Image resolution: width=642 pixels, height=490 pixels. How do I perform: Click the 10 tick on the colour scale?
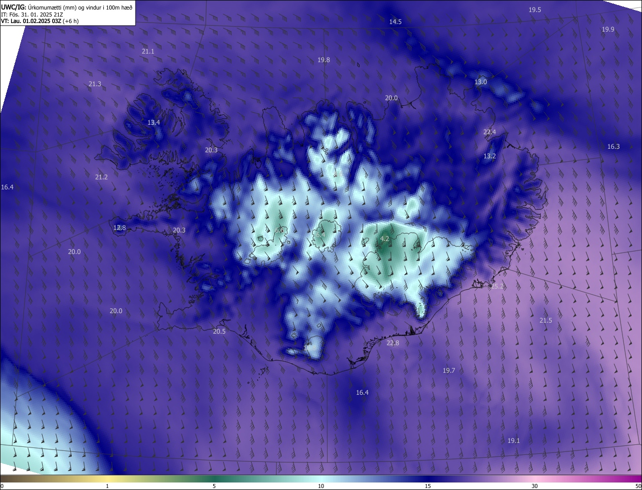(x=321, y=486)
